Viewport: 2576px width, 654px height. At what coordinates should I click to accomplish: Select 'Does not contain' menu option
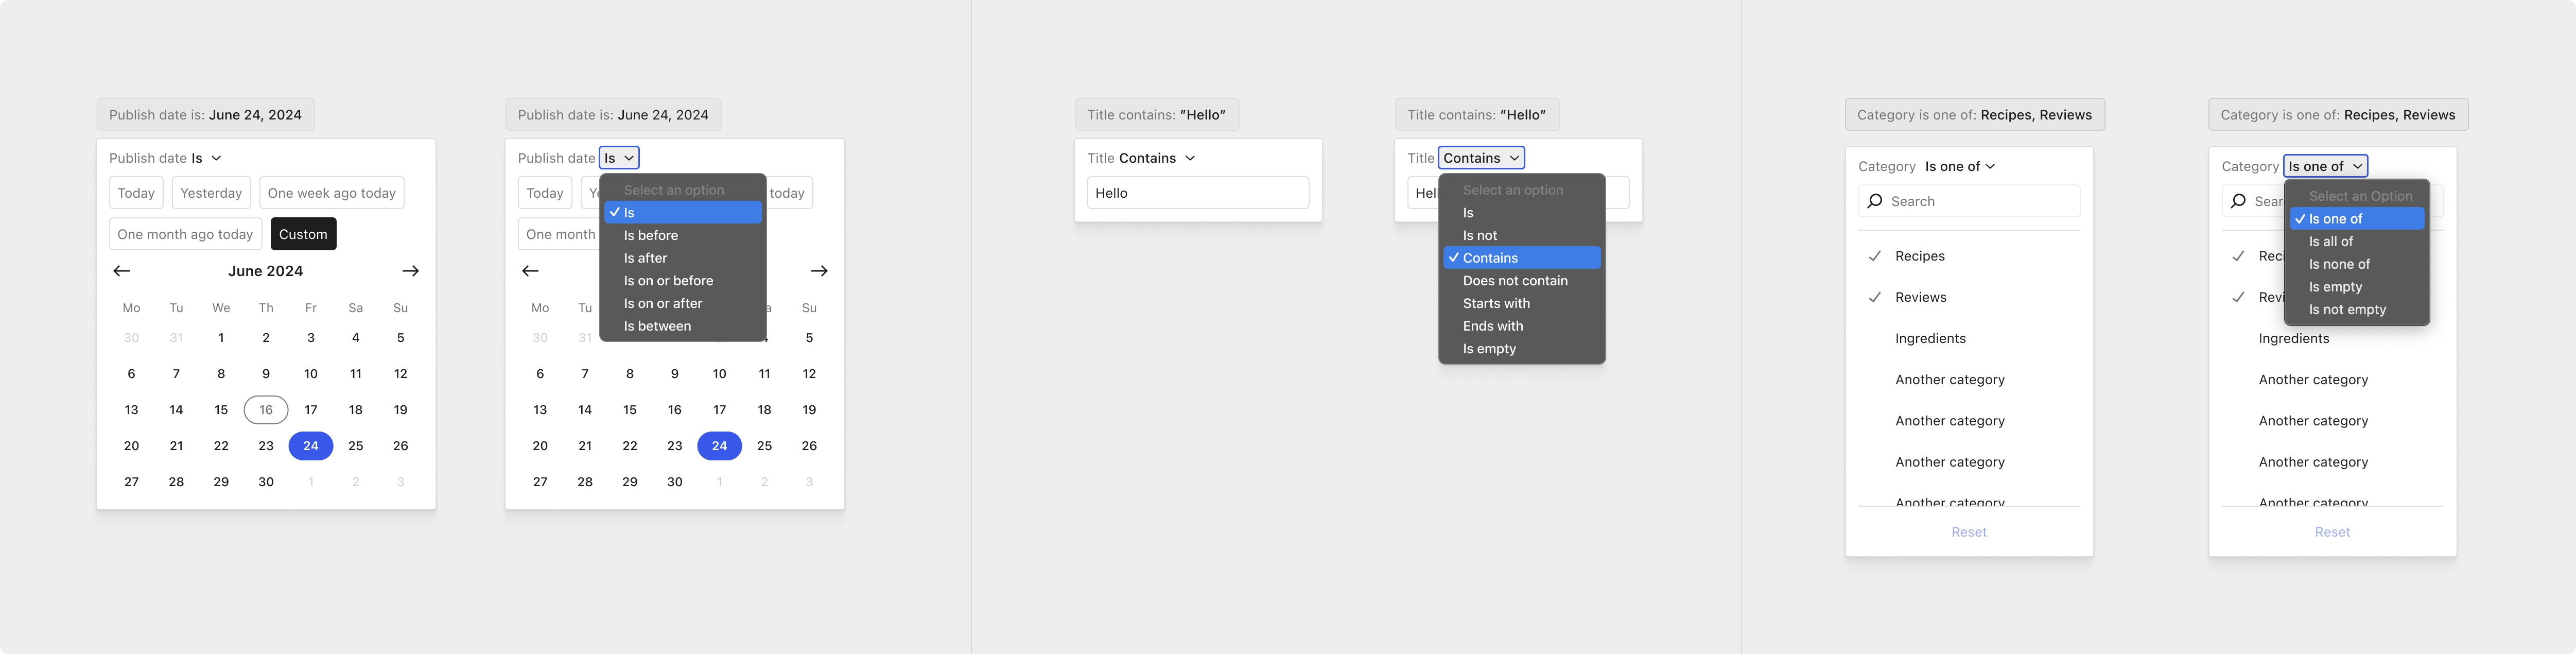[1515, 281]
